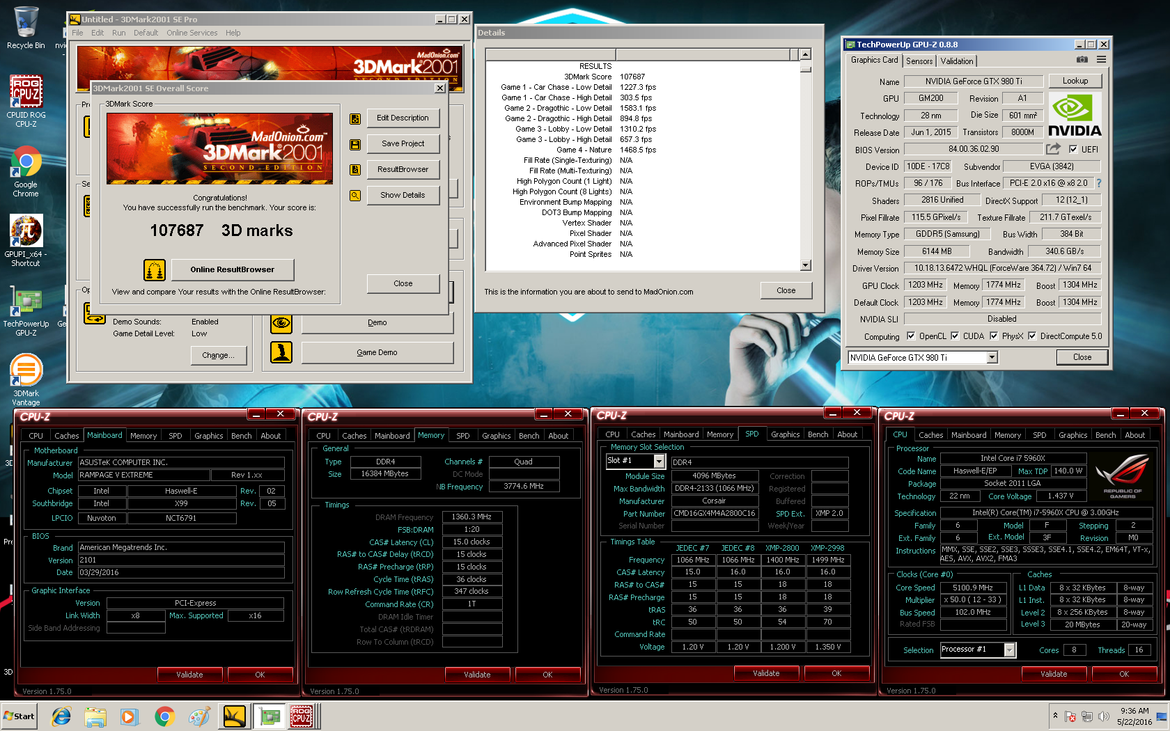The image size is (1170, 731).
Task: Open the TechPowerUp GPU-Z desktop icon
Action: click(x=26, y=310)
